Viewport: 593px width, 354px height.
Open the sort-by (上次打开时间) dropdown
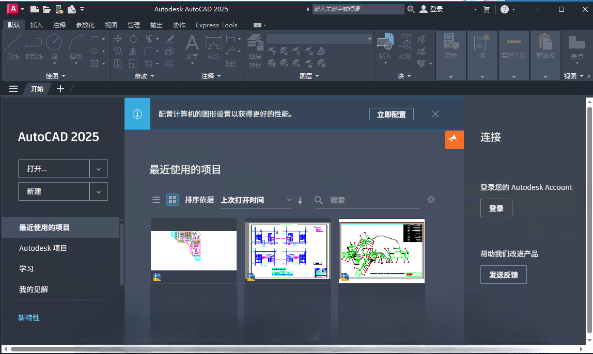[x=256, y=200]
